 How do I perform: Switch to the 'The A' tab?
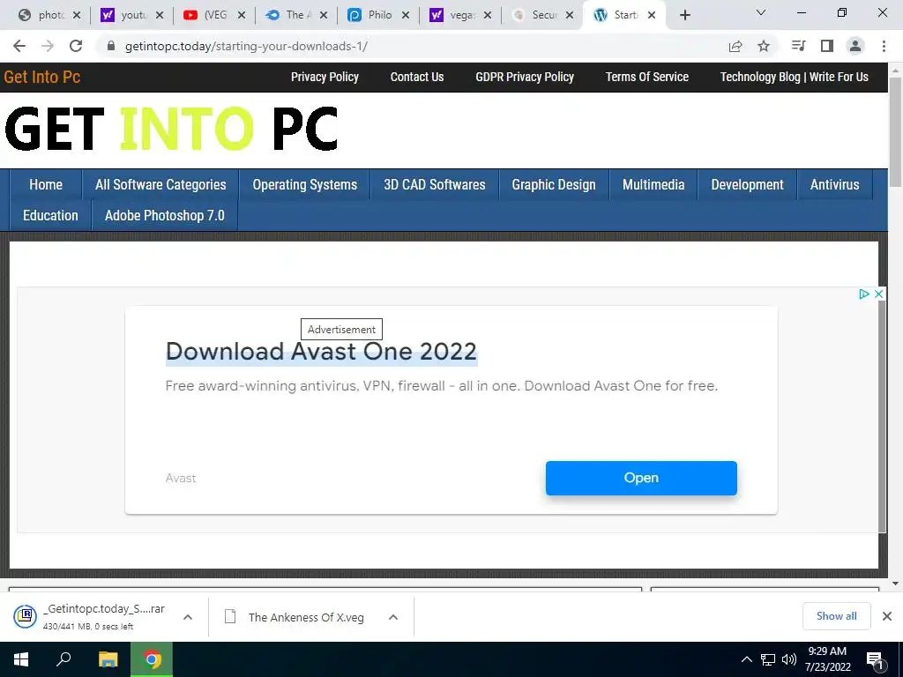[296, 15]
